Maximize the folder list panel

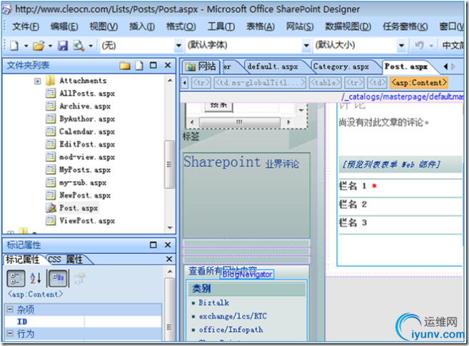pyautogui.click(x=153, y=65)
